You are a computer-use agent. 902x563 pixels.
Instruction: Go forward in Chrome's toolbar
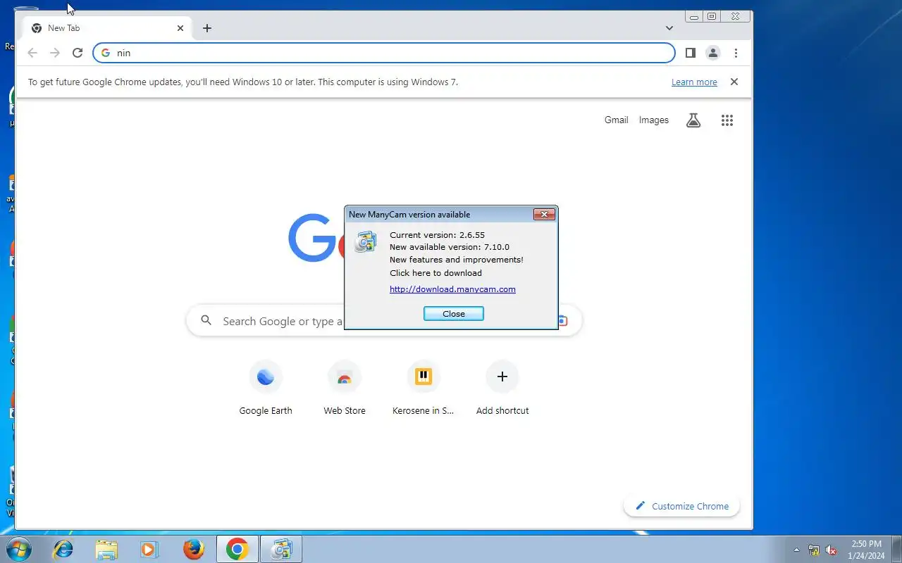55,53
